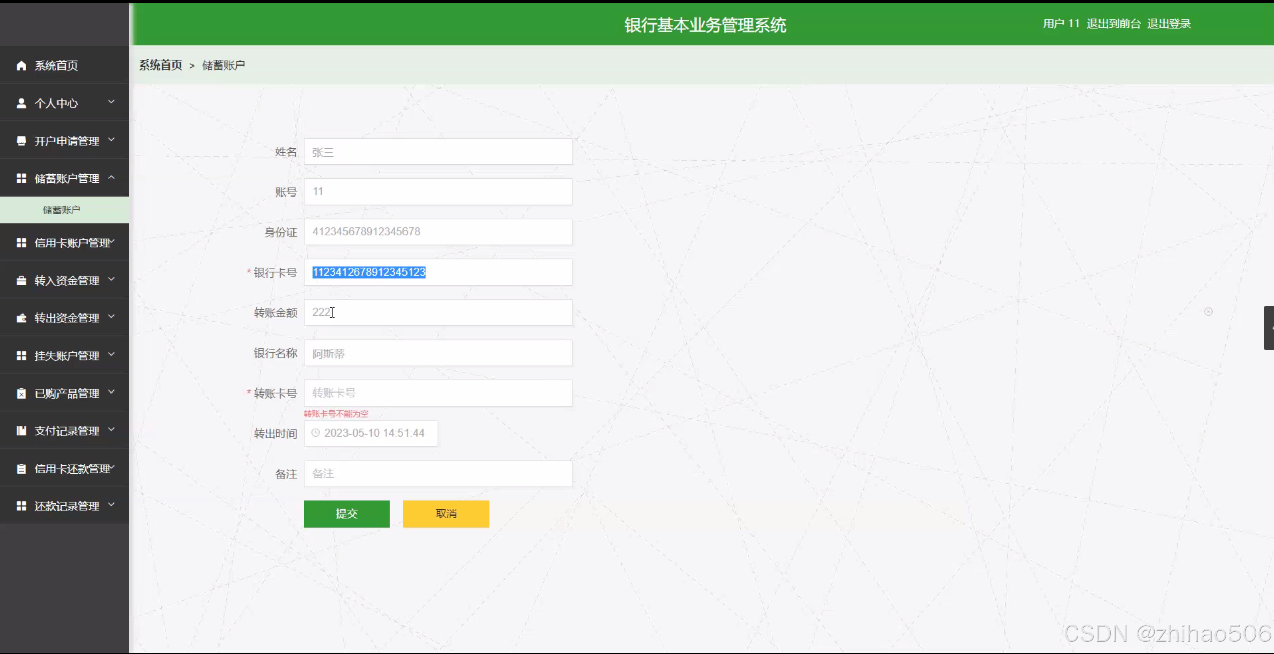This screenshot has height=654, width=1274.
Task: Expand the 还款记录管理 chevron
Action: point(112,505)
